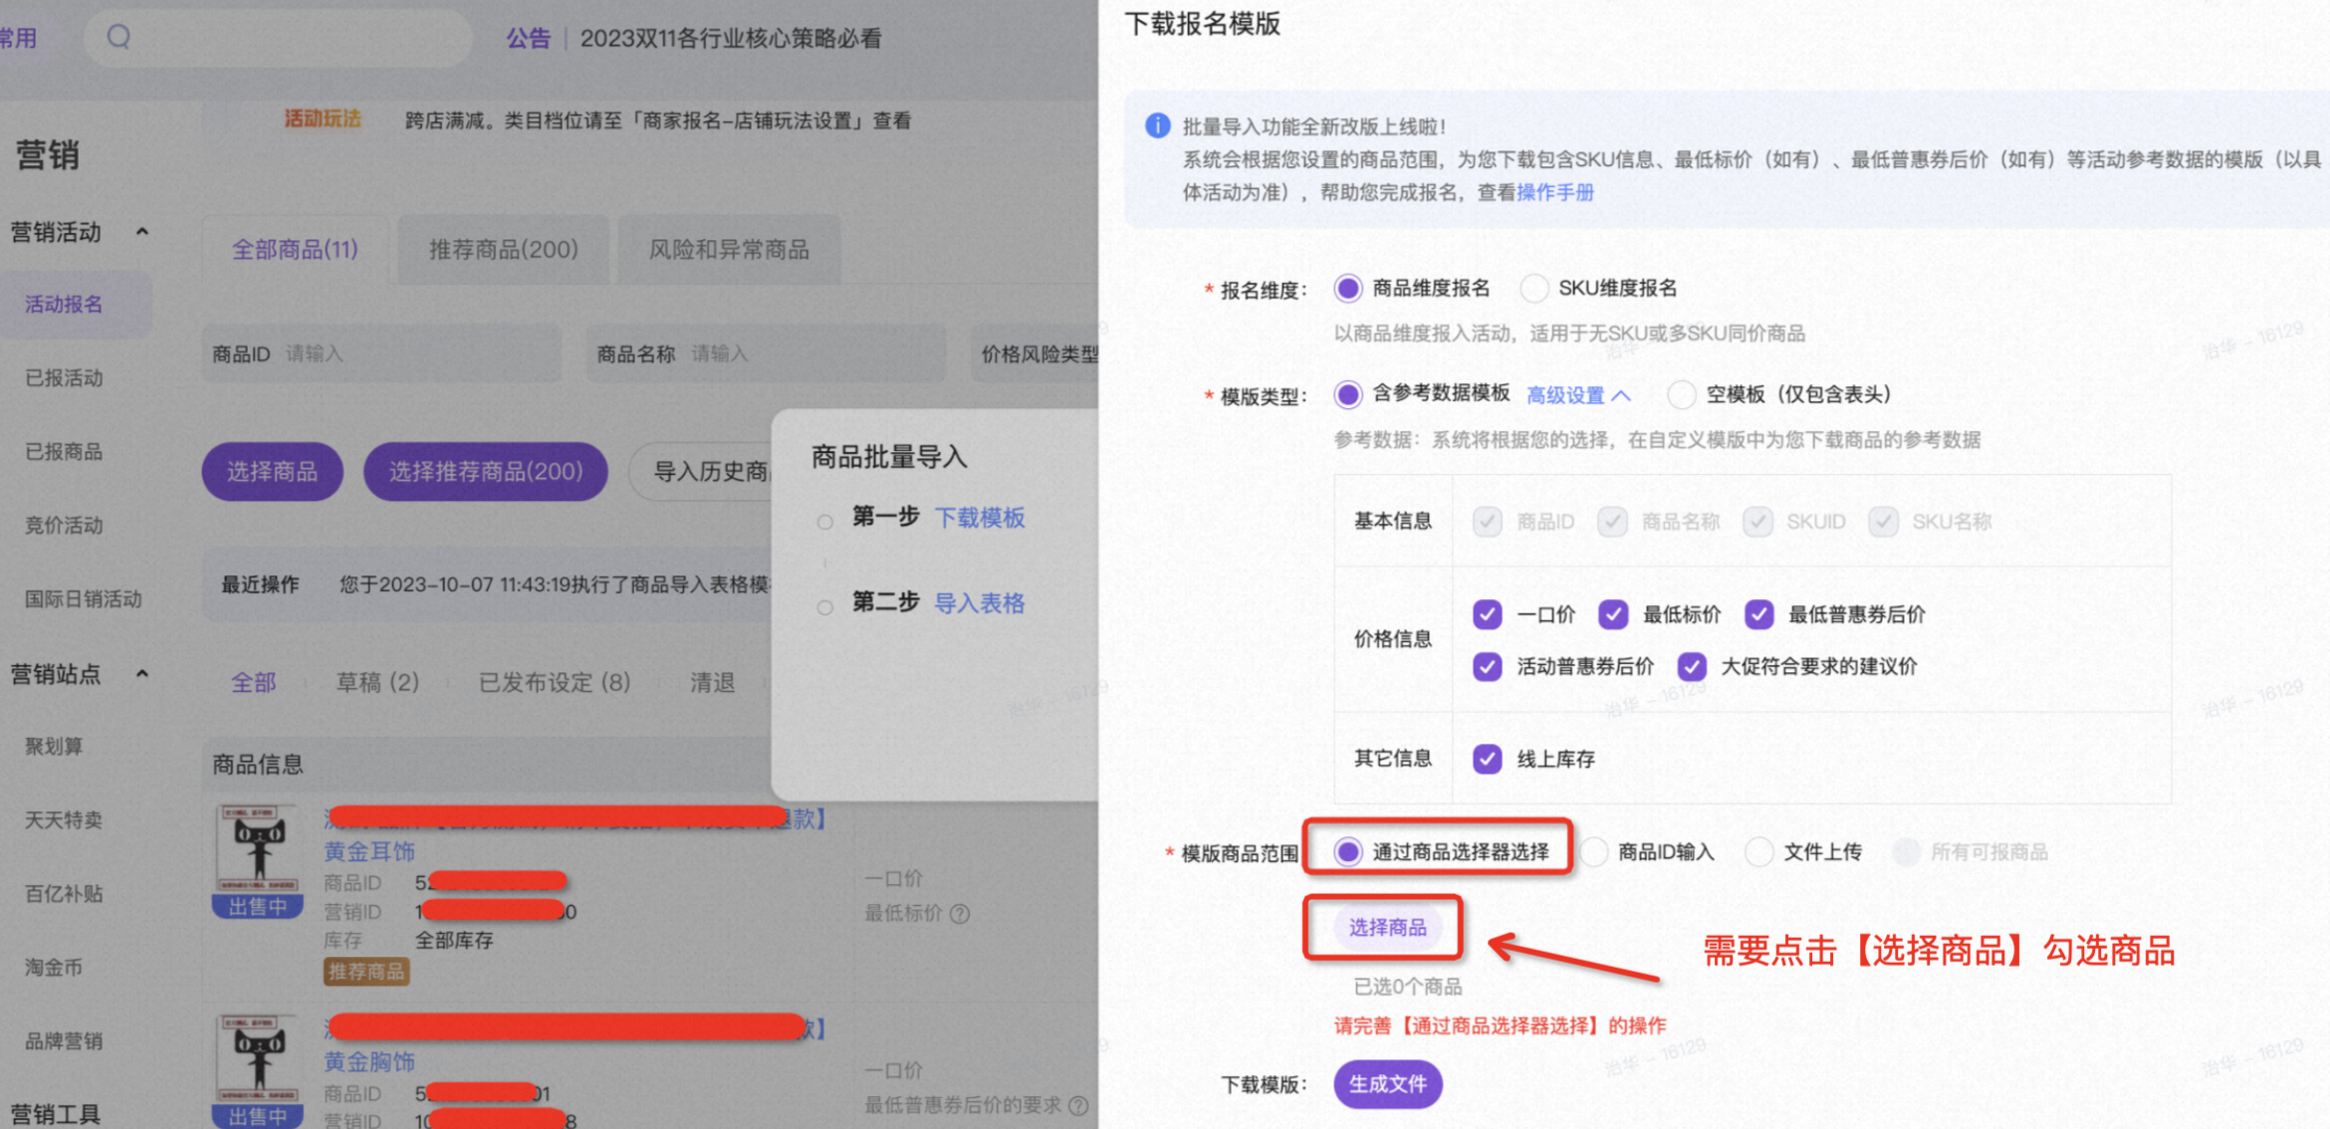The height and width of the screenshot is (1129, 2330).
Task: Switch to 全部商品(11) tab
Action: (295, 249)
